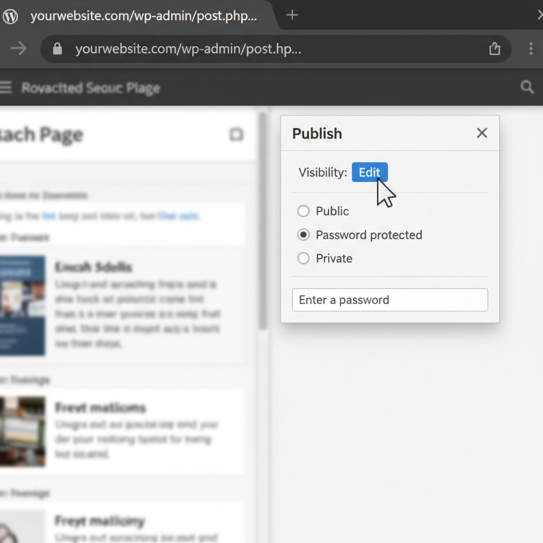
Task: Click the vertical scrollbar of the page list
Action: tap(262, 223)
